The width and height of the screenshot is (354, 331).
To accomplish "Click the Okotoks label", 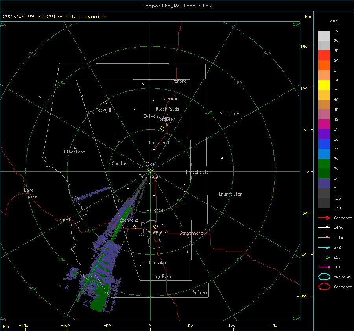I will click(x=157, y=263).
